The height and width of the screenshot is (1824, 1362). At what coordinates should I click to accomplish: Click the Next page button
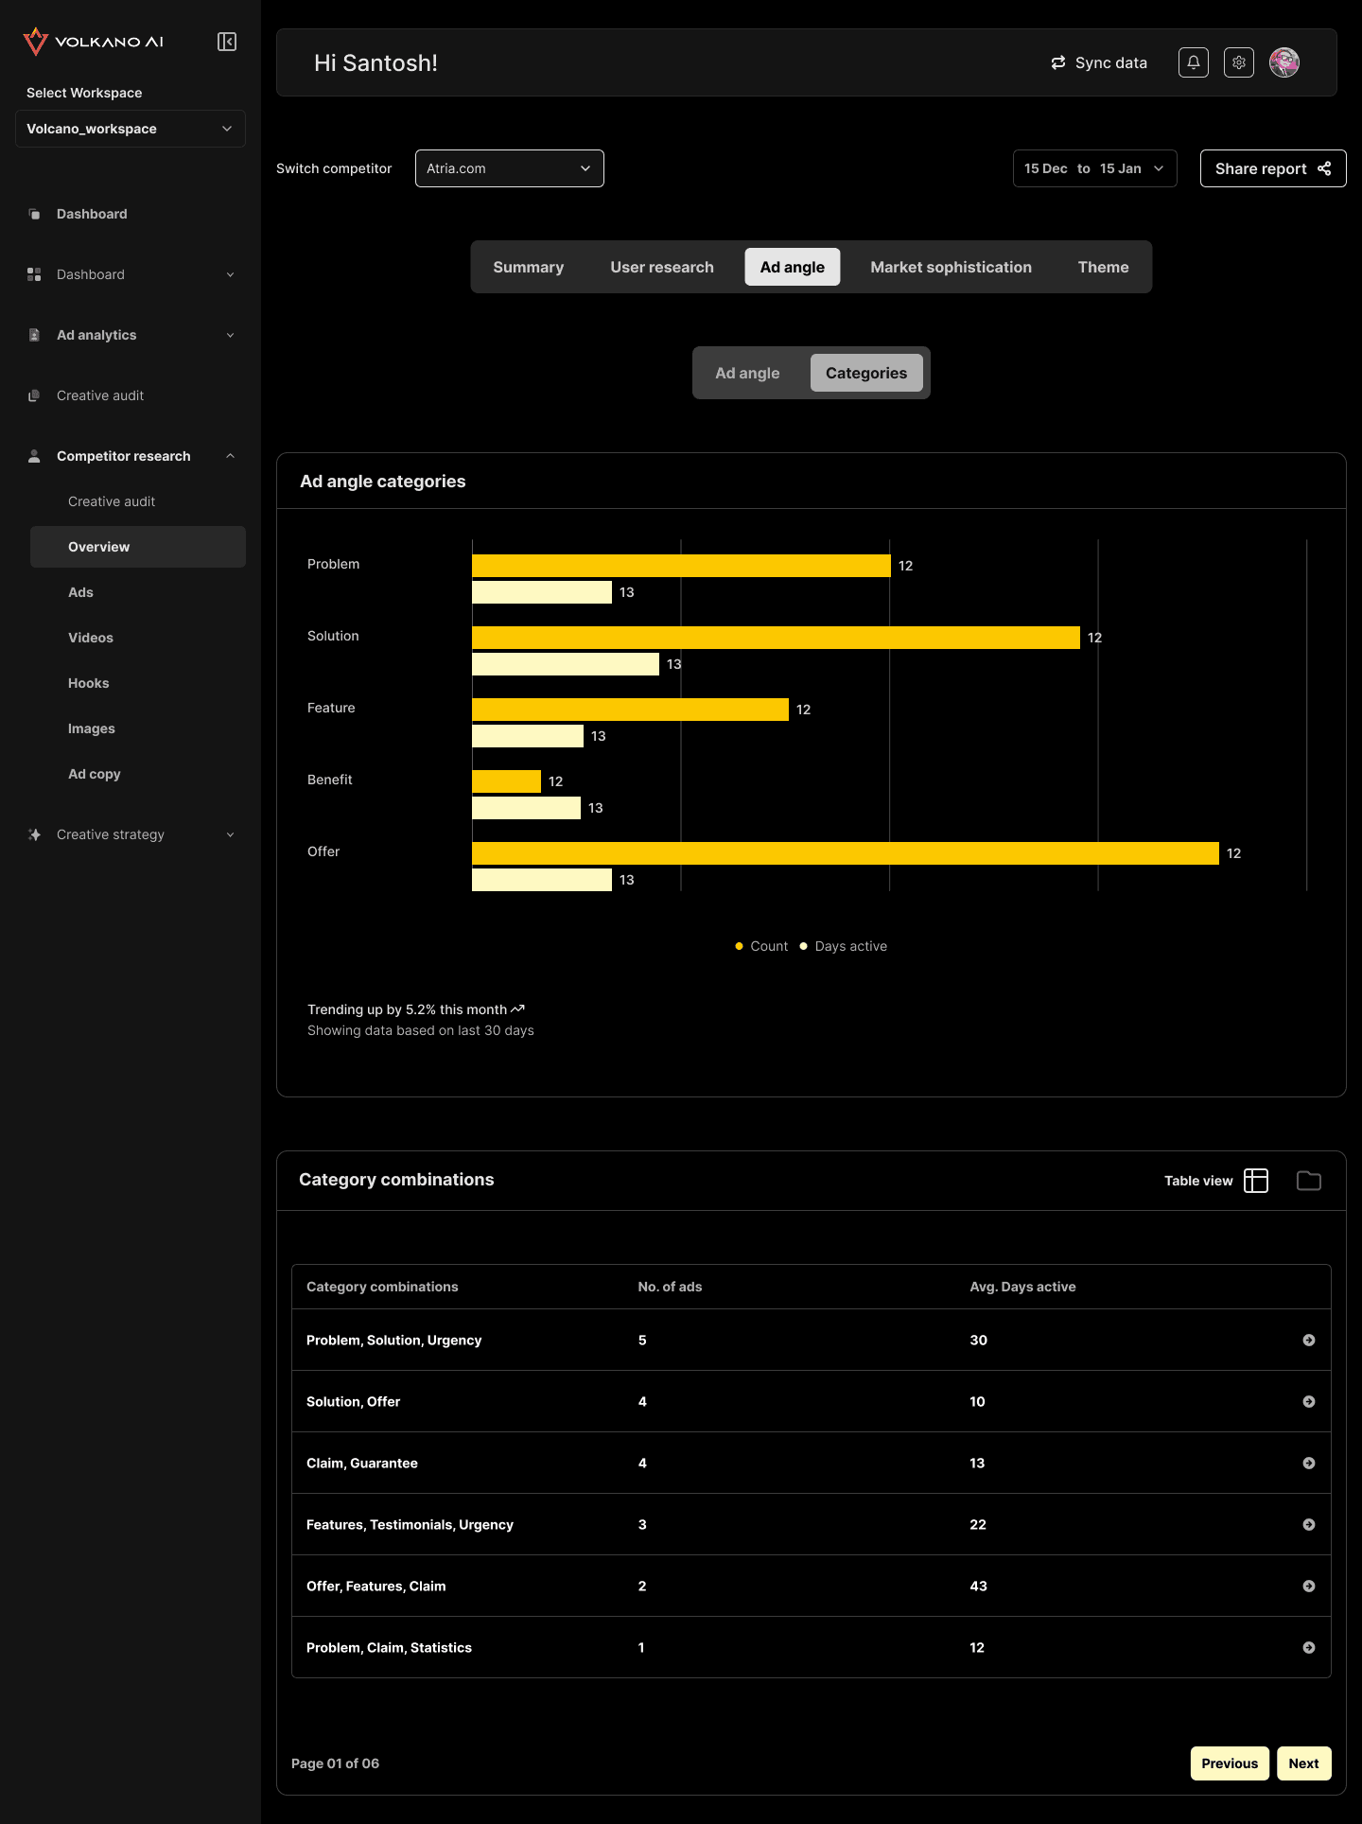click(x=1304, y=1763)
